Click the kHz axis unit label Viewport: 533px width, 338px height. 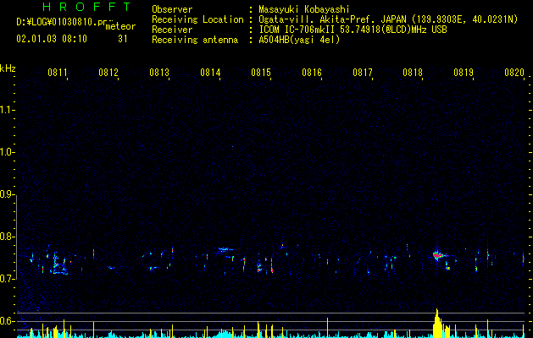pos(8,68)
